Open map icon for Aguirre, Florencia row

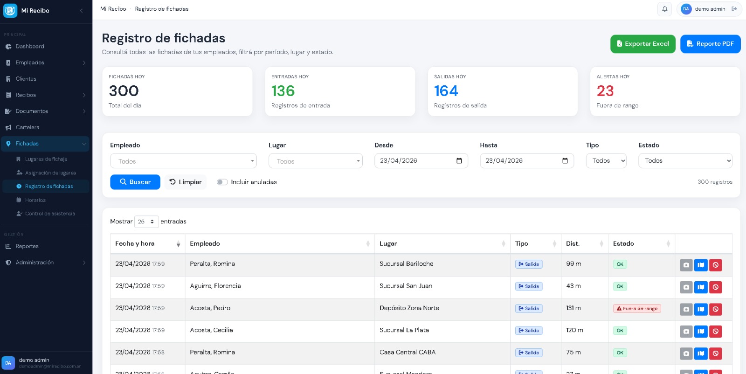[x=701, y=287]
